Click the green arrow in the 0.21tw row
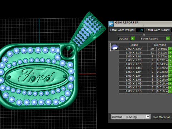This screenshot has height=129, width=172. tap(170, 53)
